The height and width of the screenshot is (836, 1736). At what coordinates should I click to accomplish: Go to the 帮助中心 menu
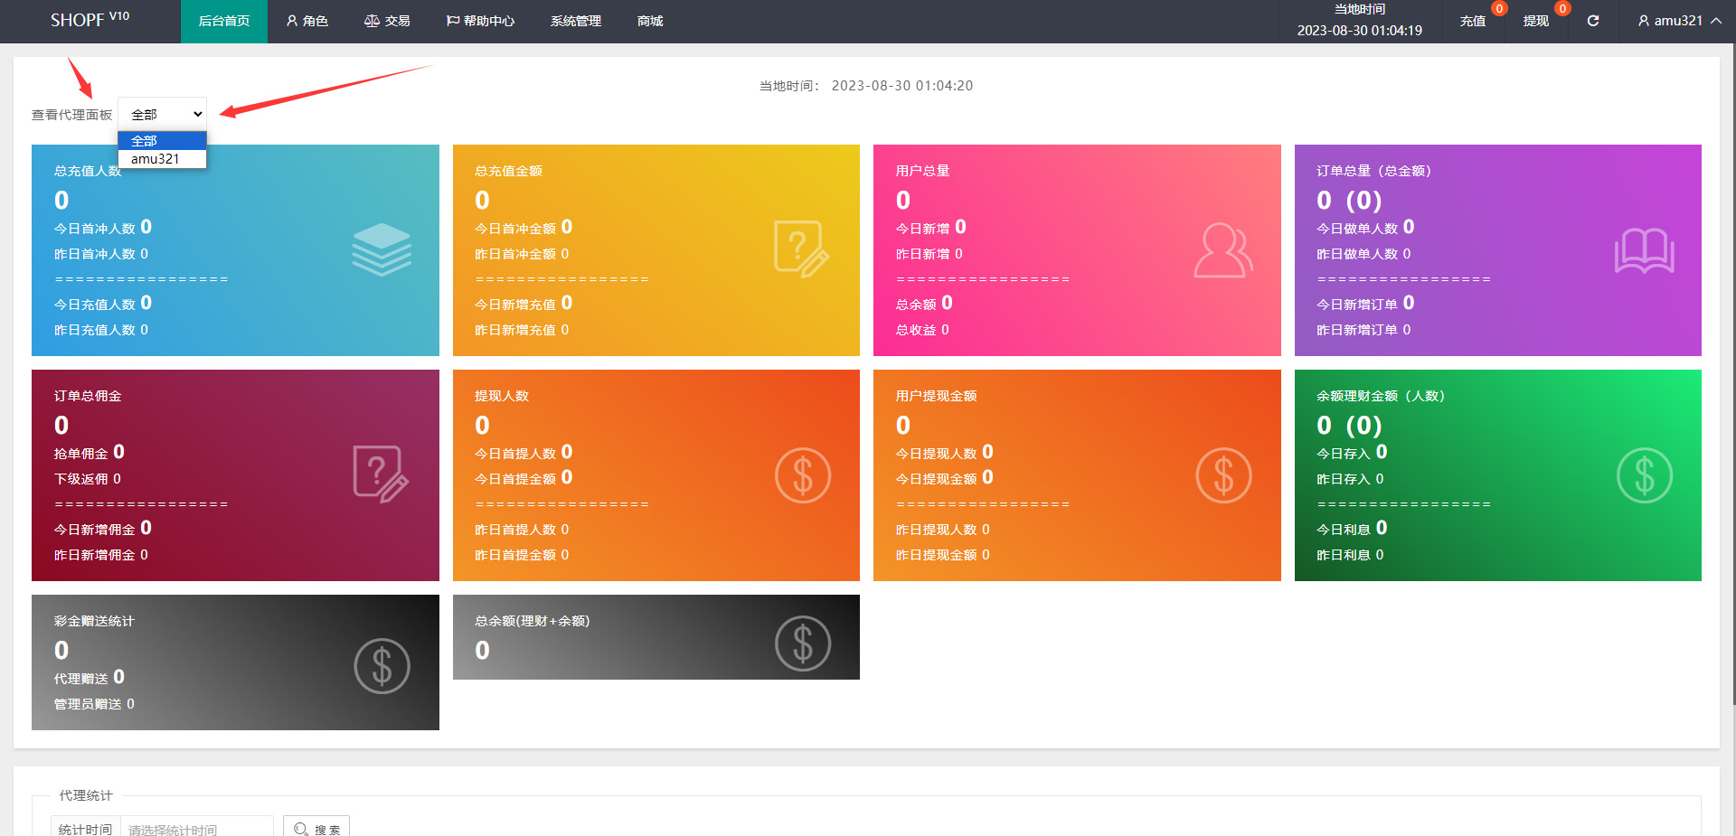tap(480, 21)
